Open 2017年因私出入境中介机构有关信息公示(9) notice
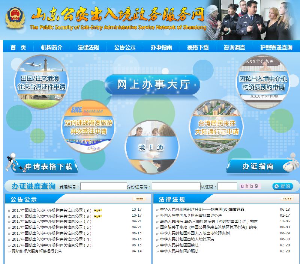The image size is (300, 264). pos(52,210)
